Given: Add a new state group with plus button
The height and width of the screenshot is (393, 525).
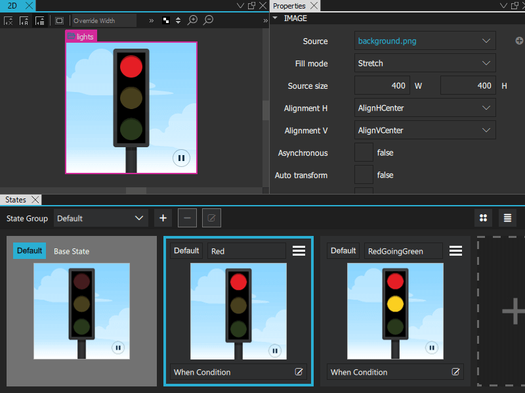Looking at the screenshot, I should [163, 218].
